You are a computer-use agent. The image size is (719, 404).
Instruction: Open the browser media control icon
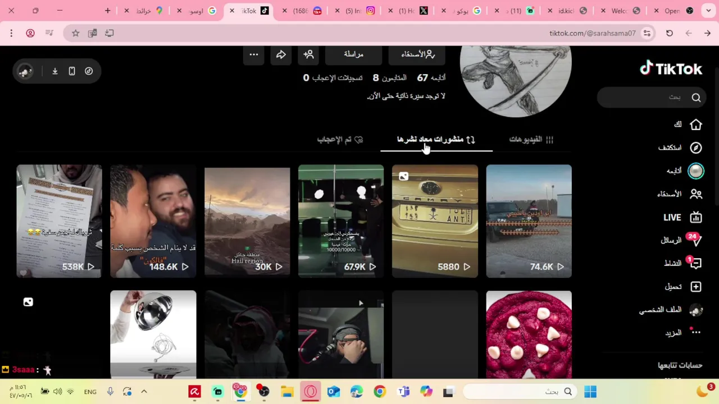49,33
